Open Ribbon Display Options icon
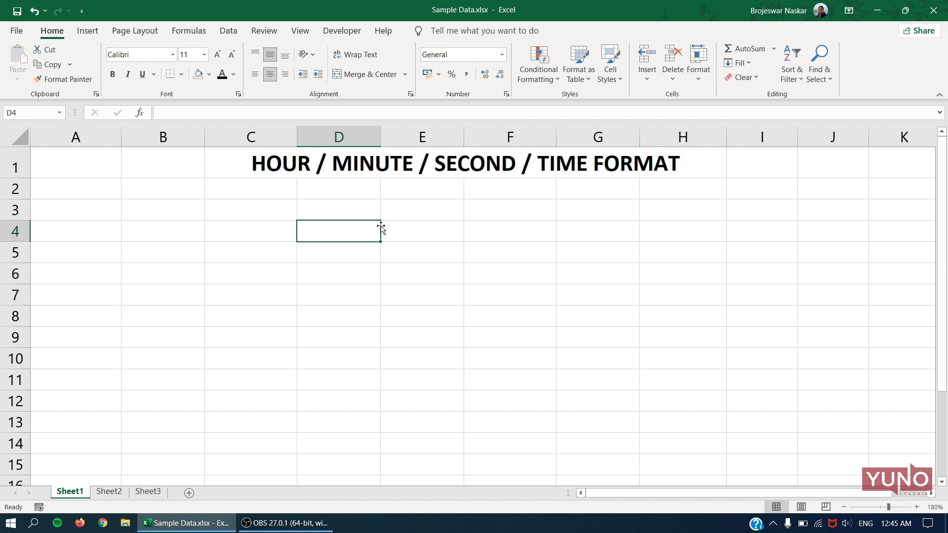 (x=849, y=10)
